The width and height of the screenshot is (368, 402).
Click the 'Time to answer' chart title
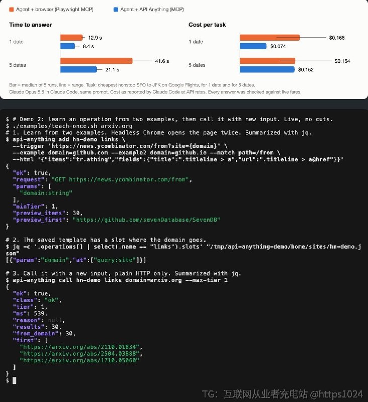tap(31, 25)
